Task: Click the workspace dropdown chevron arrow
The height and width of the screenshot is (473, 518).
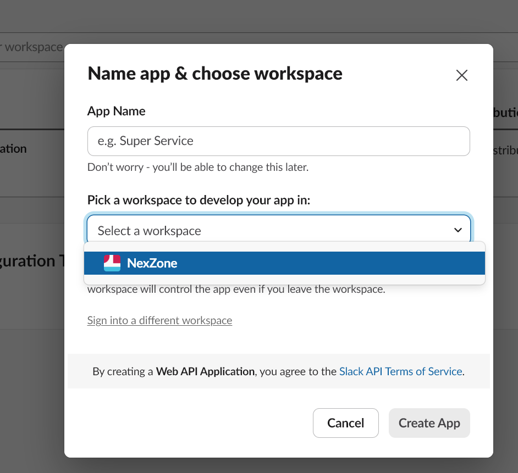Action: point(458,230)
